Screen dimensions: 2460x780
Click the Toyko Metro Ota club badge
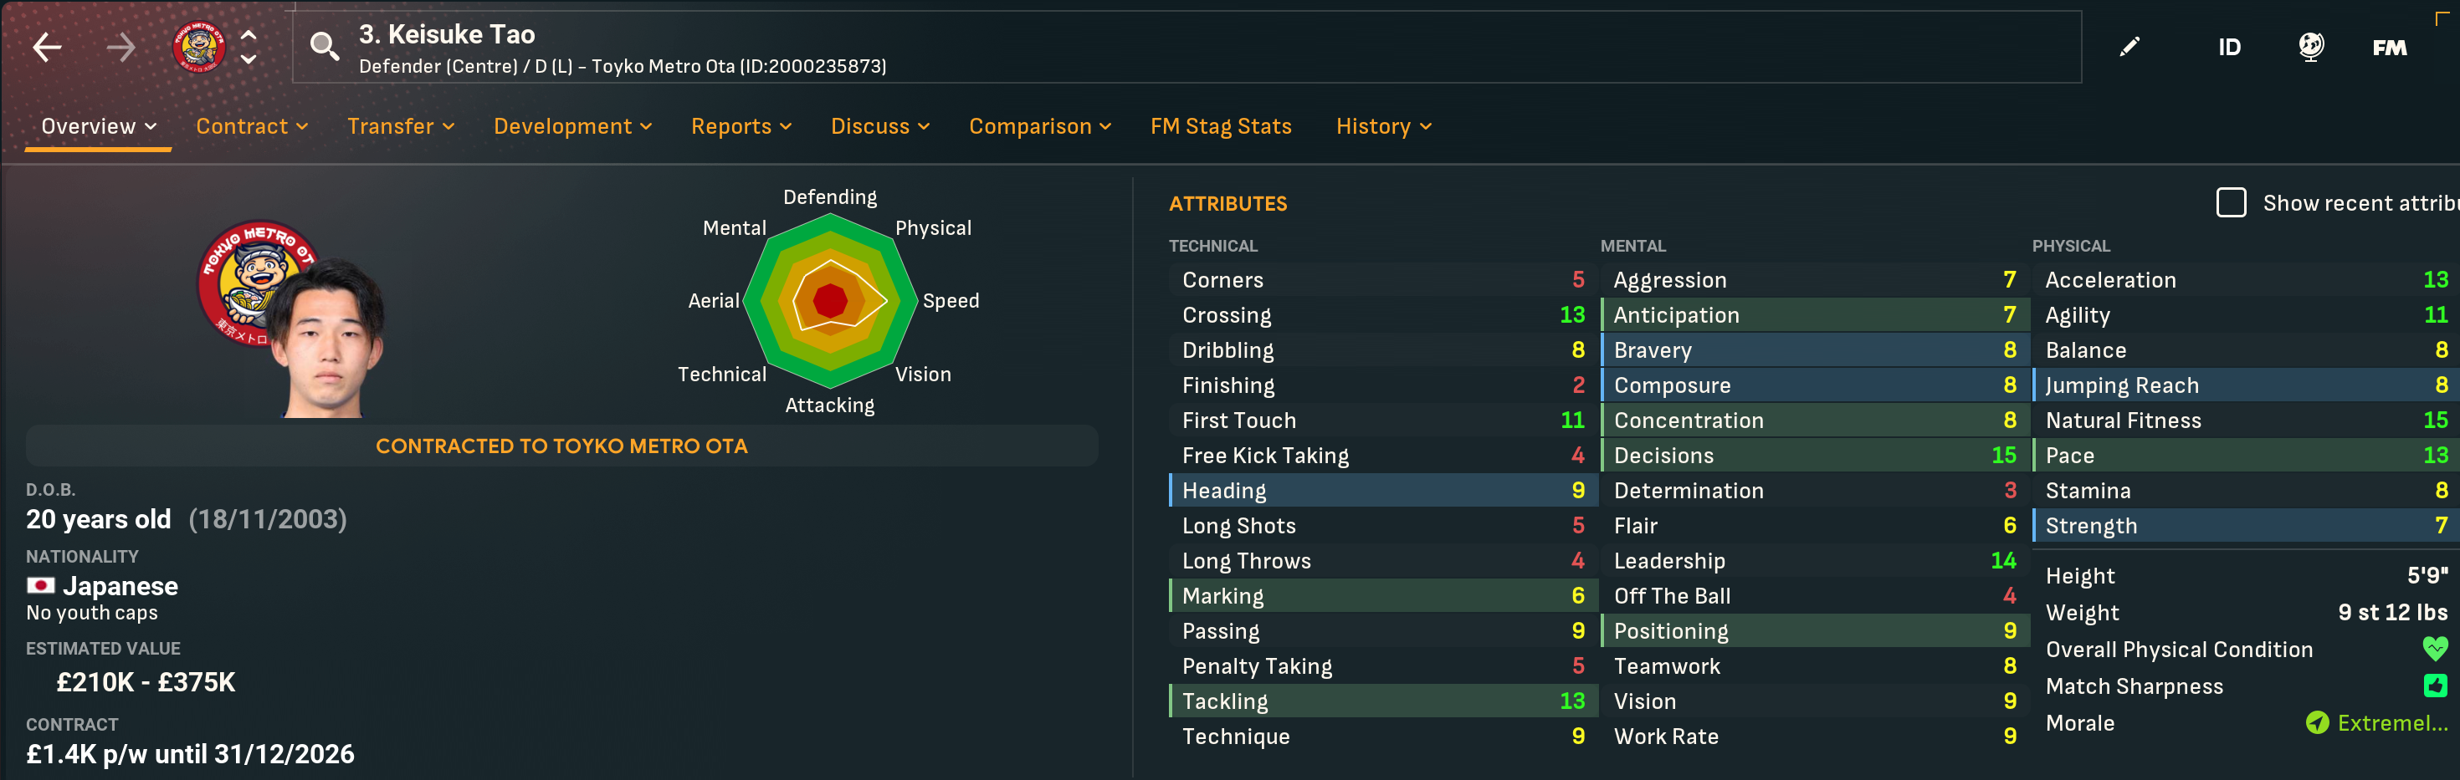[x=198, y=47]
